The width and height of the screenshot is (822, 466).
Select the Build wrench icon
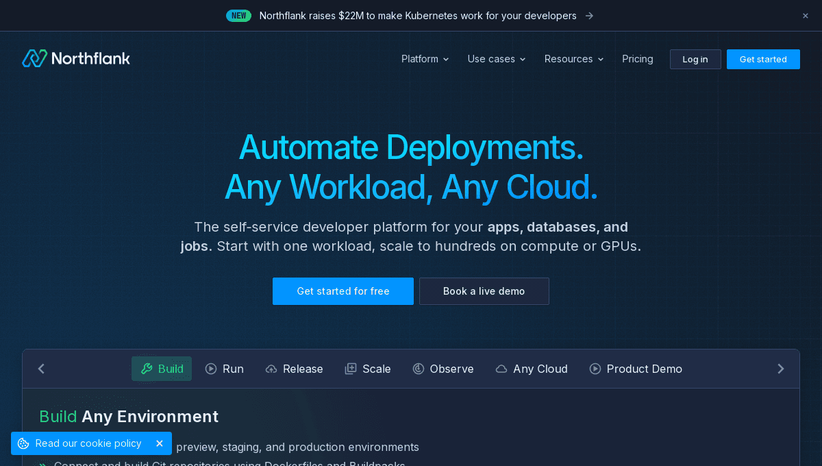pos(146,369)
